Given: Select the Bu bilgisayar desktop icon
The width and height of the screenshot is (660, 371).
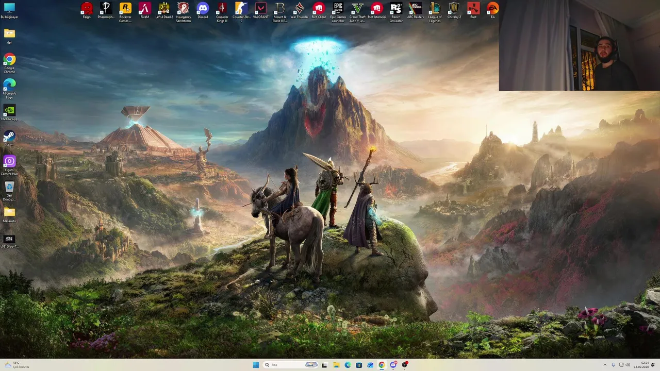Looking at the screenshot, I should (9, 10).
